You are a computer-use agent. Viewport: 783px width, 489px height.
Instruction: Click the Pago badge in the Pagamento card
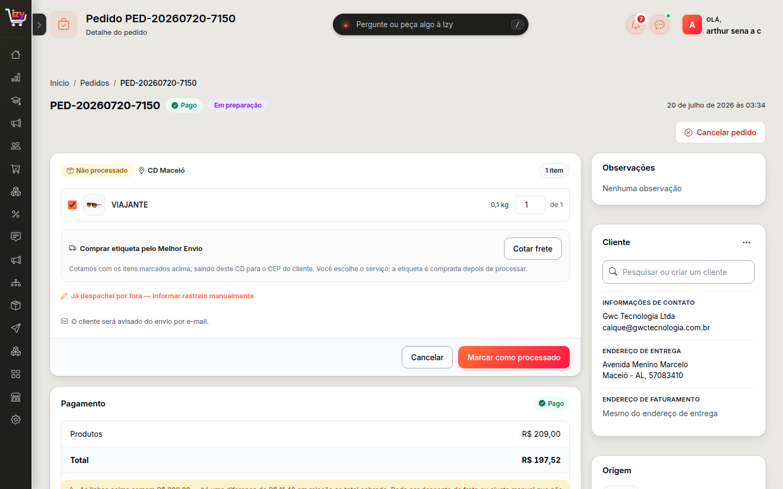(551, 404)
